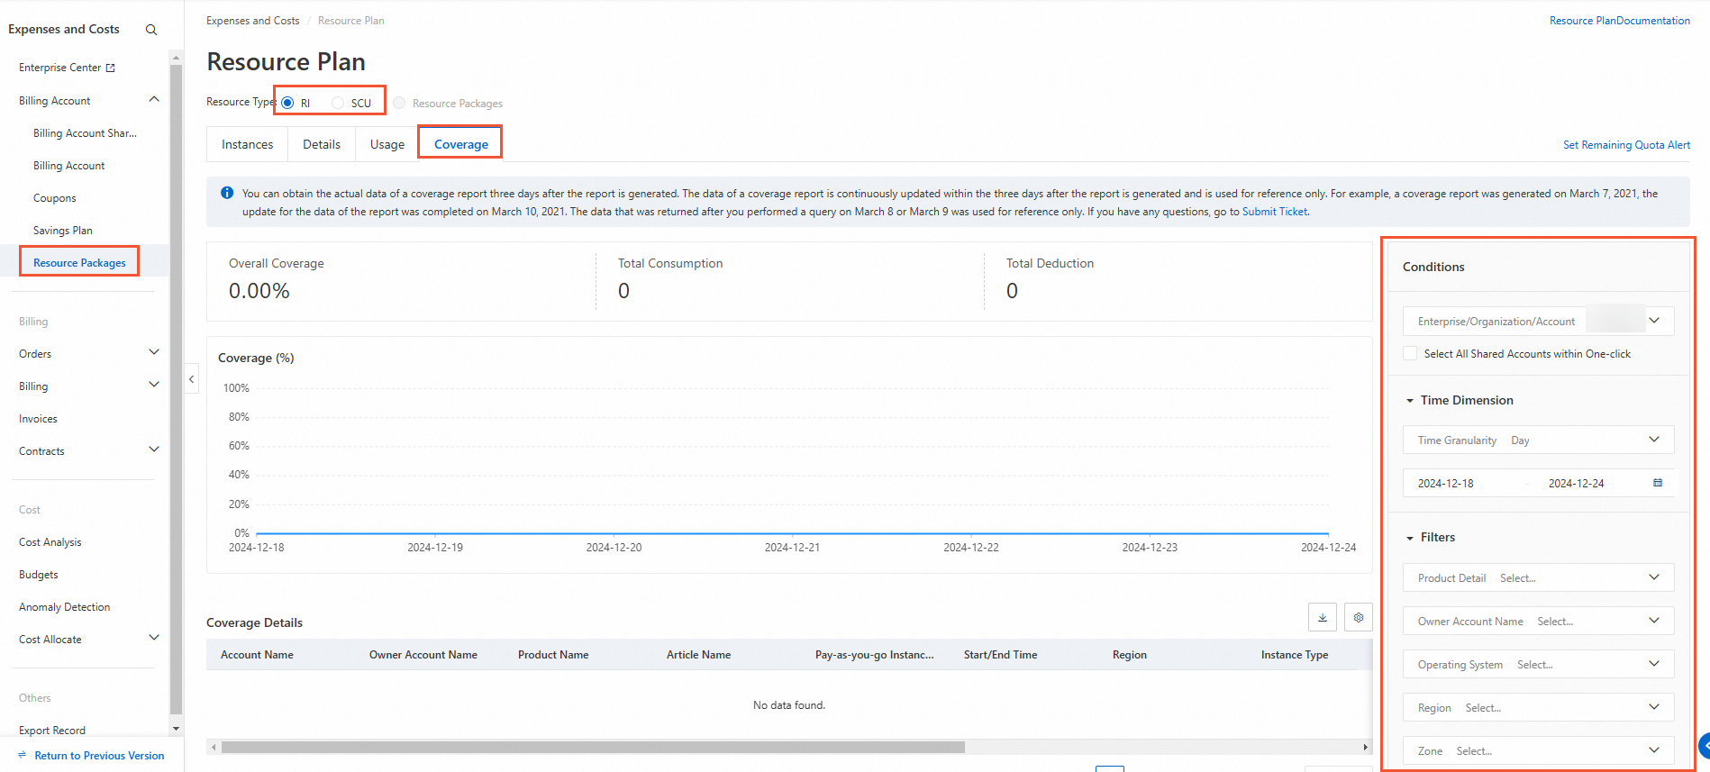
Task: Expand the Contracts sidebar menu
Action: click(154, 450)
